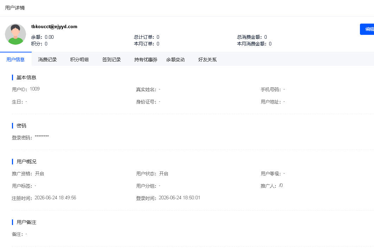Screen dimensions: 374x250
Task: Select the 签到记录 tab
Action: point(112,60)
